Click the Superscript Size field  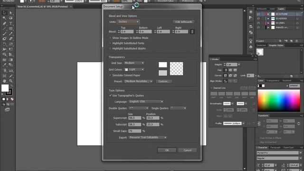coord(134,118)
